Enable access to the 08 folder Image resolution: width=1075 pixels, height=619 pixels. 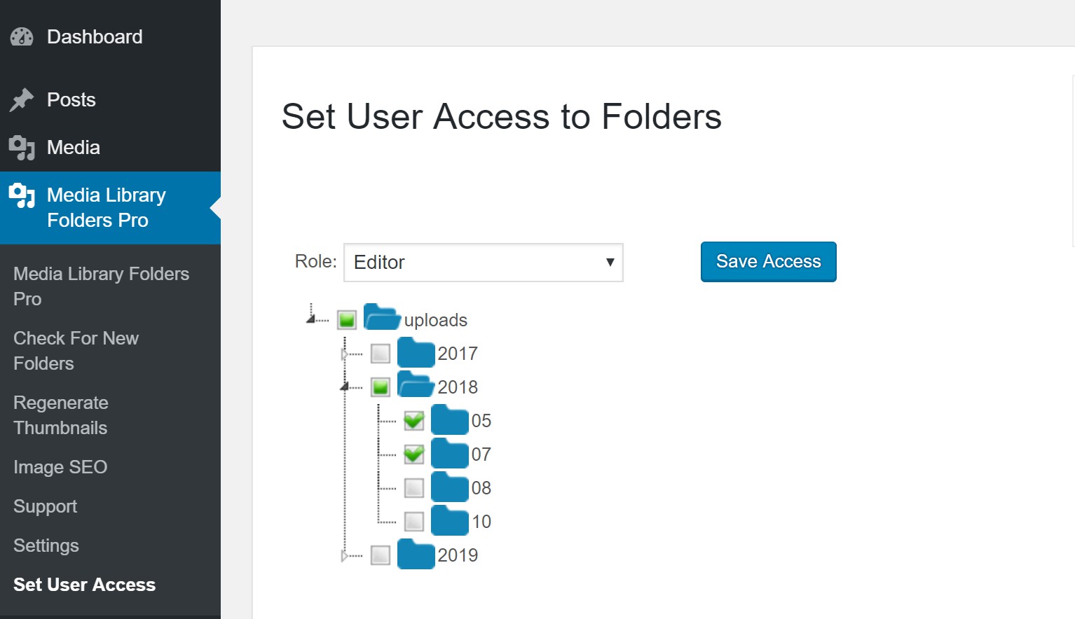pyautogui.click(x=413, y=487)
